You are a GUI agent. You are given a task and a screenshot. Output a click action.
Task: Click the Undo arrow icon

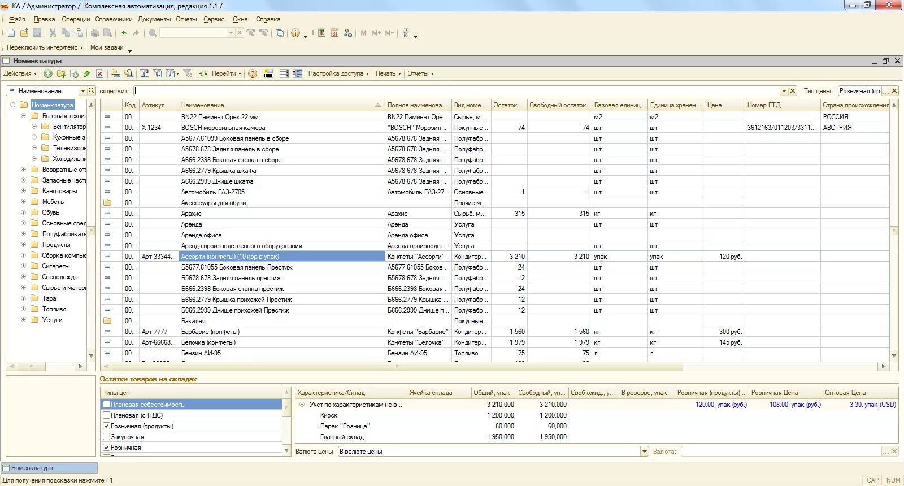point(124,33)
